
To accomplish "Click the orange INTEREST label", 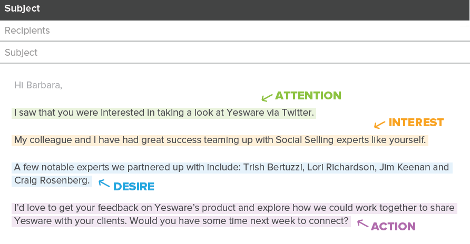I will [x=416, y=123].
